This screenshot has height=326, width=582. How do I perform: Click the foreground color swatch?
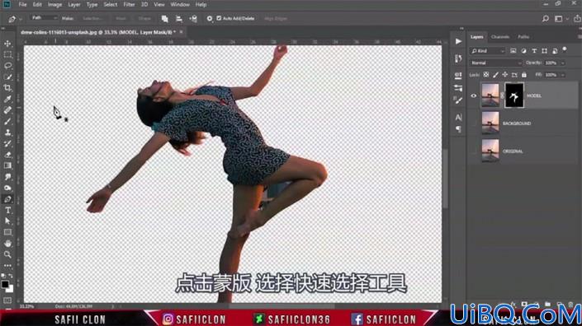pyautogui.click(x=5, y=285)
